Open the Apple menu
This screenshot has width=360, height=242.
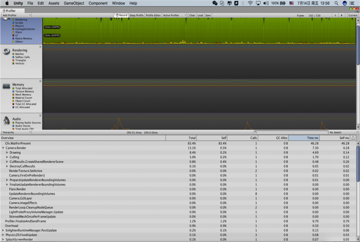pos(7,3)
